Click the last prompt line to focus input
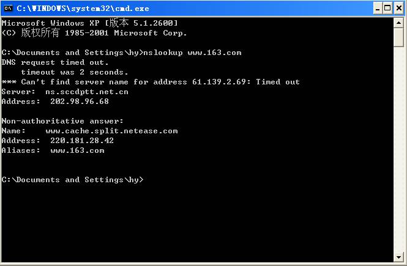The image size is (407, 266). point(72,180)
